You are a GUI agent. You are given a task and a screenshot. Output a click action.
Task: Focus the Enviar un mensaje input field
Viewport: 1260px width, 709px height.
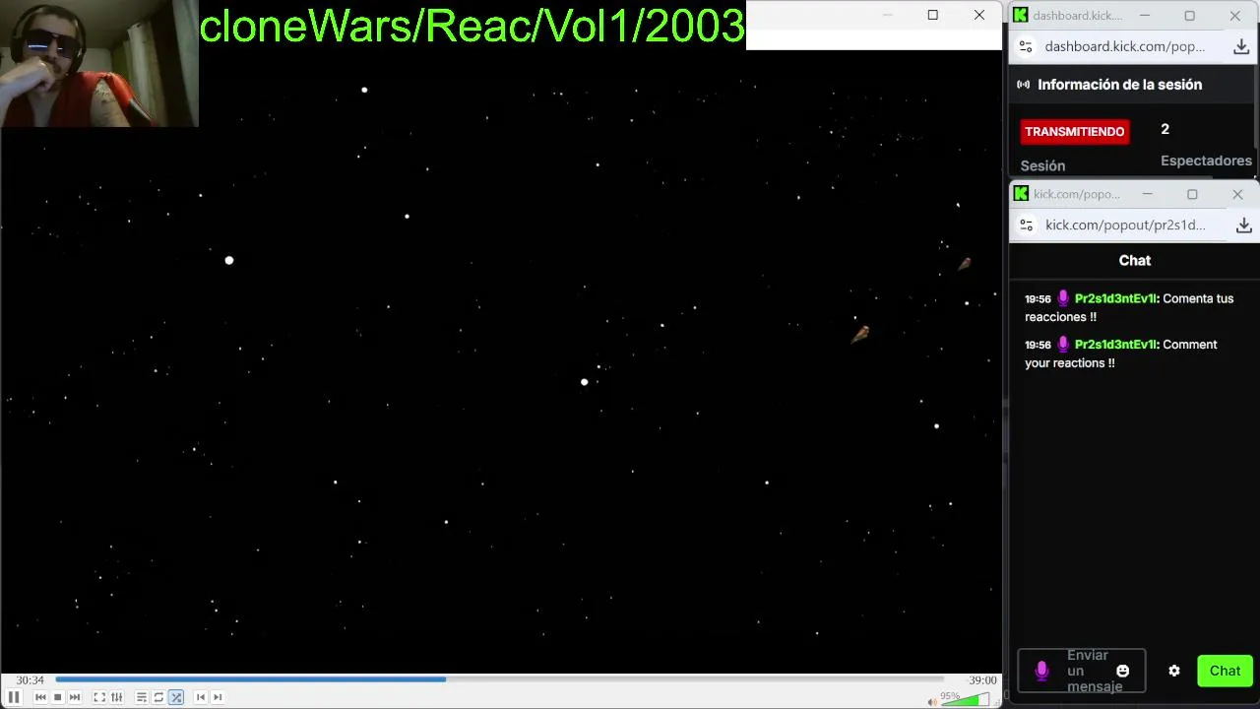click(x=1082, y=671)
